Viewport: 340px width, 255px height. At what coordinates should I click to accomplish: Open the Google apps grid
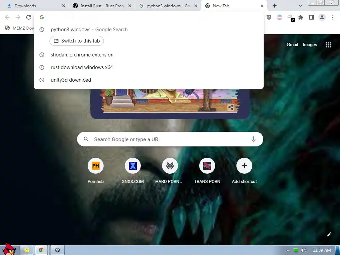[x=328, y=45]
